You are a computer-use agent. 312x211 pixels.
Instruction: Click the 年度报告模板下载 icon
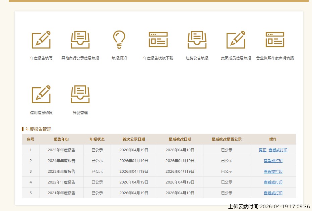click(x=158, y=40)
